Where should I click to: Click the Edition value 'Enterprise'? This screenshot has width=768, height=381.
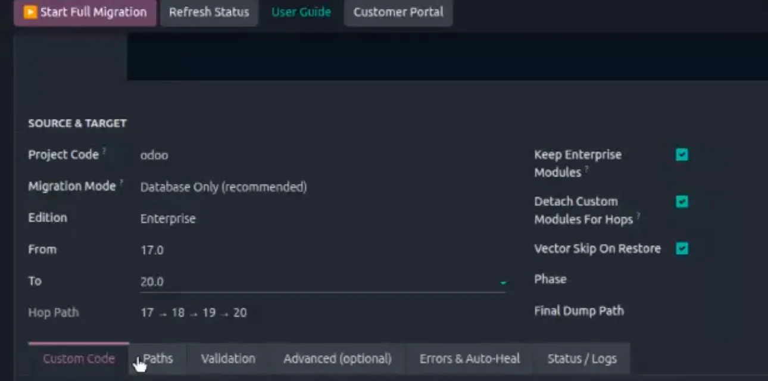pyautogui.click(x=168, y=218)
